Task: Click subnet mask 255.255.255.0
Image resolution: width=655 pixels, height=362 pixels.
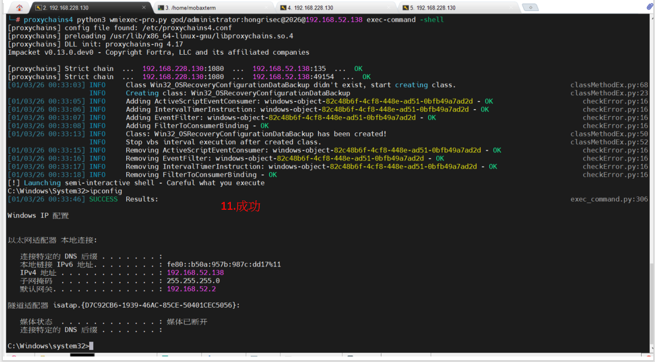Action: pos(193,281)
